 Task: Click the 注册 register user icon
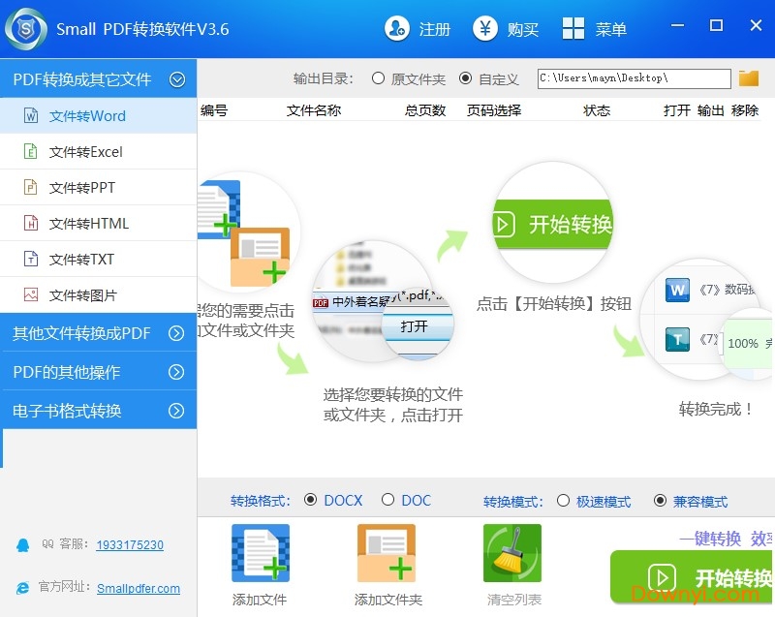click(x=396, y=29)
